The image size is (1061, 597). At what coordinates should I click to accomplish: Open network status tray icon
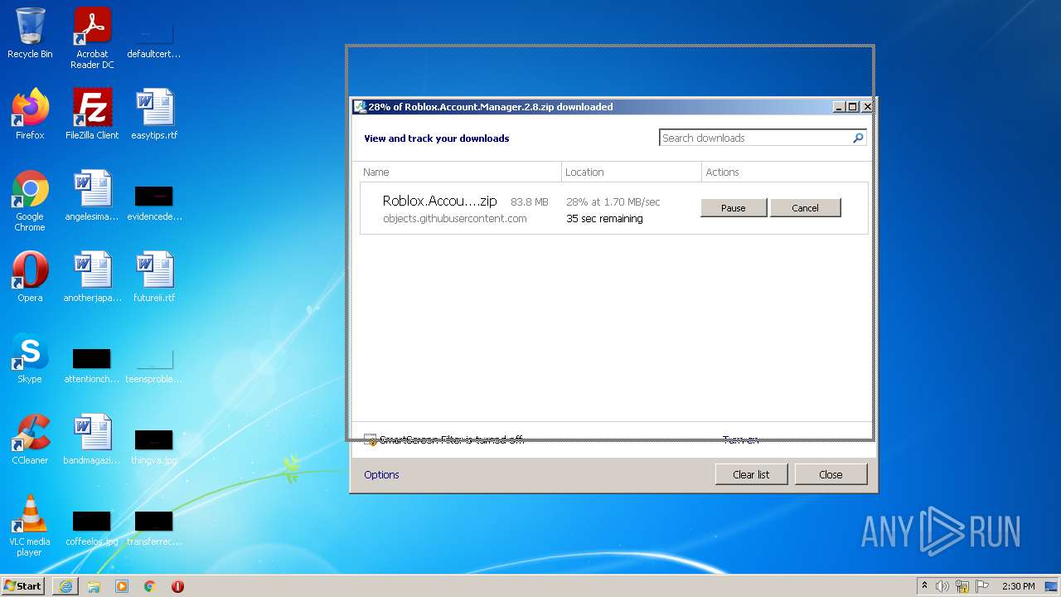pos(962,586)
